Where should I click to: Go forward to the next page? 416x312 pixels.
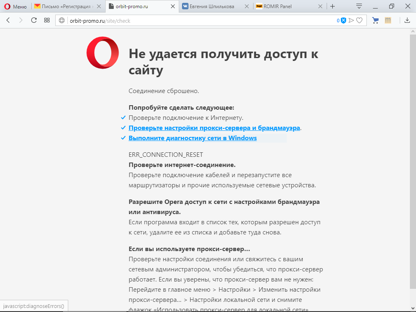[21, 20]
